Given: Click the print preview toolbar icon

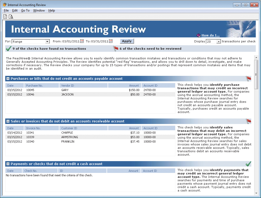Looking at the screenshot, I should [x=11, y=17].
